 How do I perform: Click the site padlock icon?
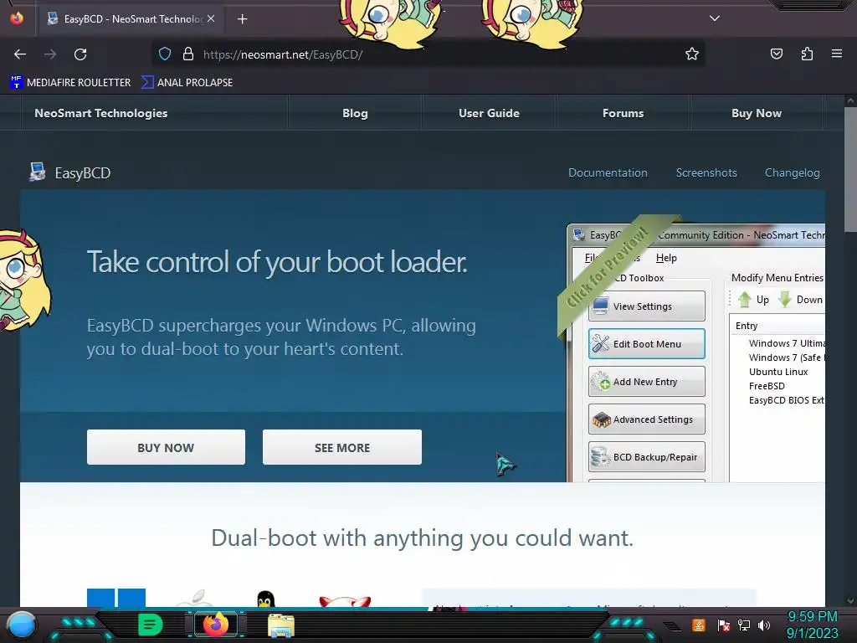(x=188, y=54)
